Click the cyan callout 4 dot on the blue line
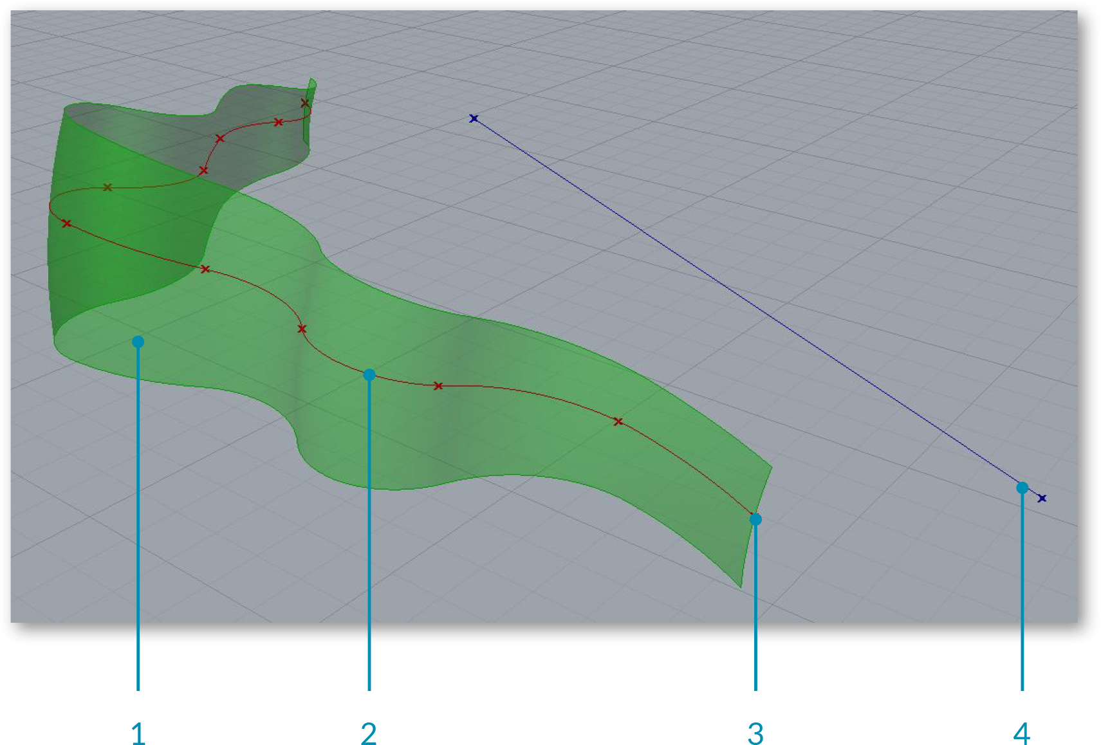 [x=1022, y=488]
